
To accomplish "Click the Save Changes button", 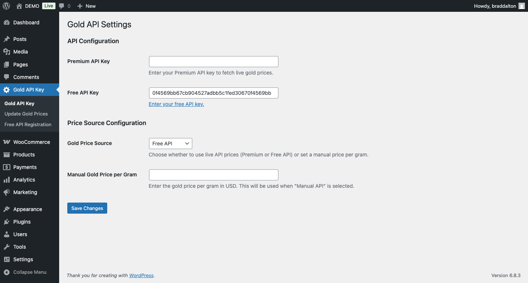I will [87, 208].
